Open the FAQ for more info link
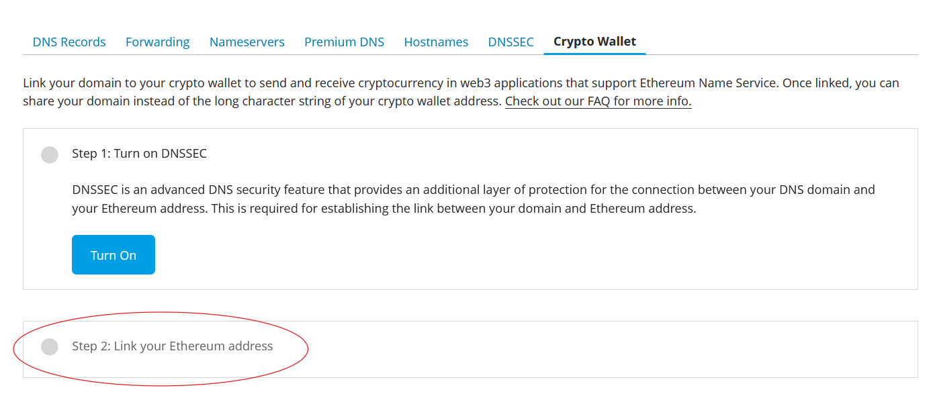 pyautogui.click(x=598, y=101)
